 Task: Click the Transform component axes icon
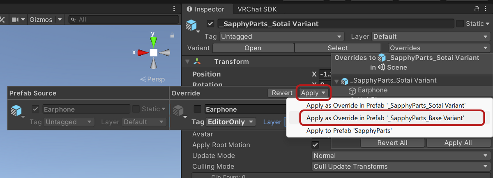[198, 61]
